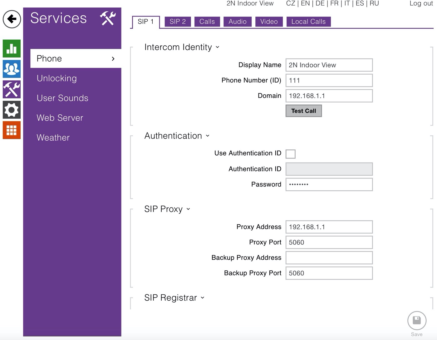This screenshot has height=340, width=437.
Task: Click the Save floppy disk icon
Action: pyautogui.click(x=417, y=321)
